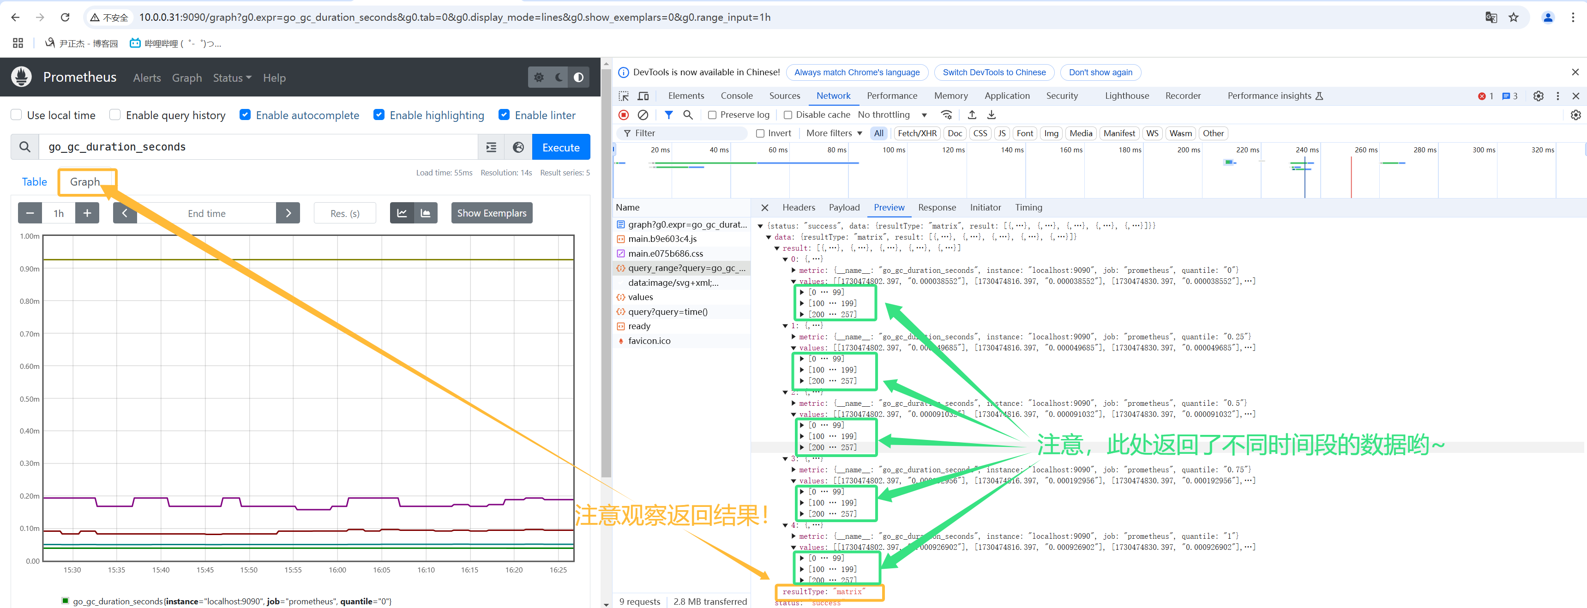Expand the More filters dropdown
Image resolution: width=1587 pixels, height=608 pixels.
(x=834, y=133)
